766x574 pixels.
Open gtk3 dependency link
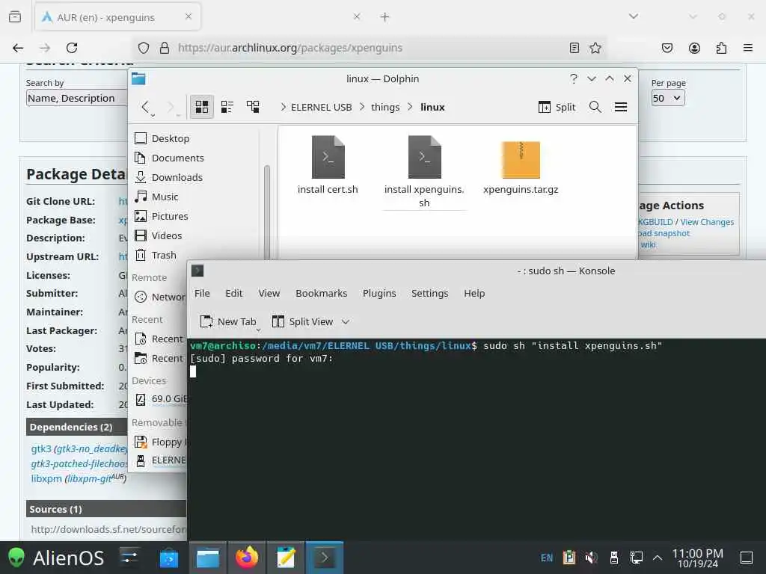click(41, 448)
